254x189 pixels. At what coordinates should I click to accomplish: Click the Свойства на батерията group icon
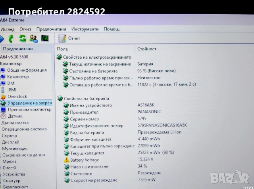tap(60, 98)
